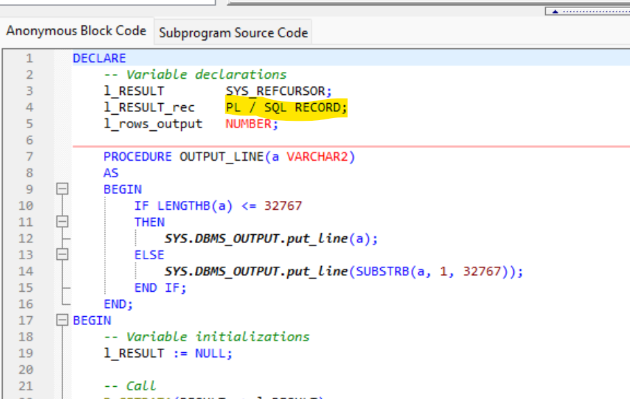This screenshot has height=399, width=630.
Task: Click NUMBER datatype on line 5
Action: click(248, 124)
